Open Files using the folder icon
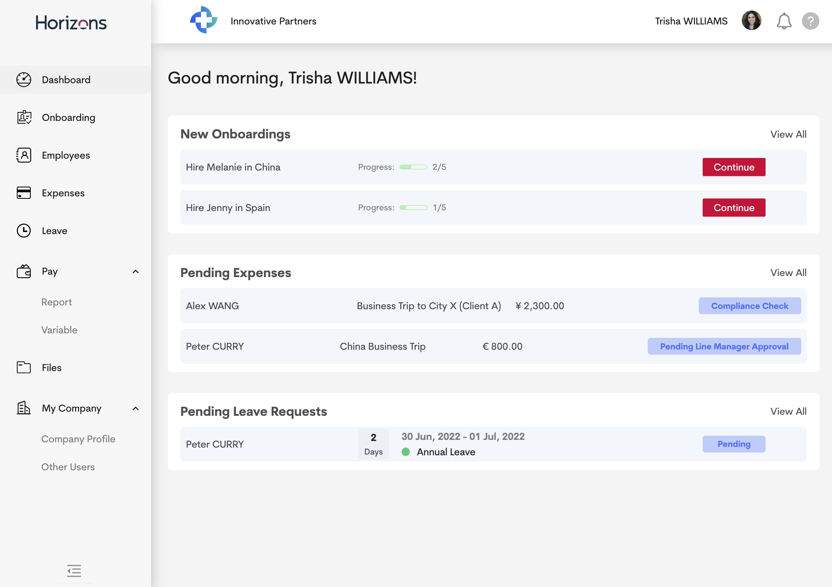 point(23,367)
